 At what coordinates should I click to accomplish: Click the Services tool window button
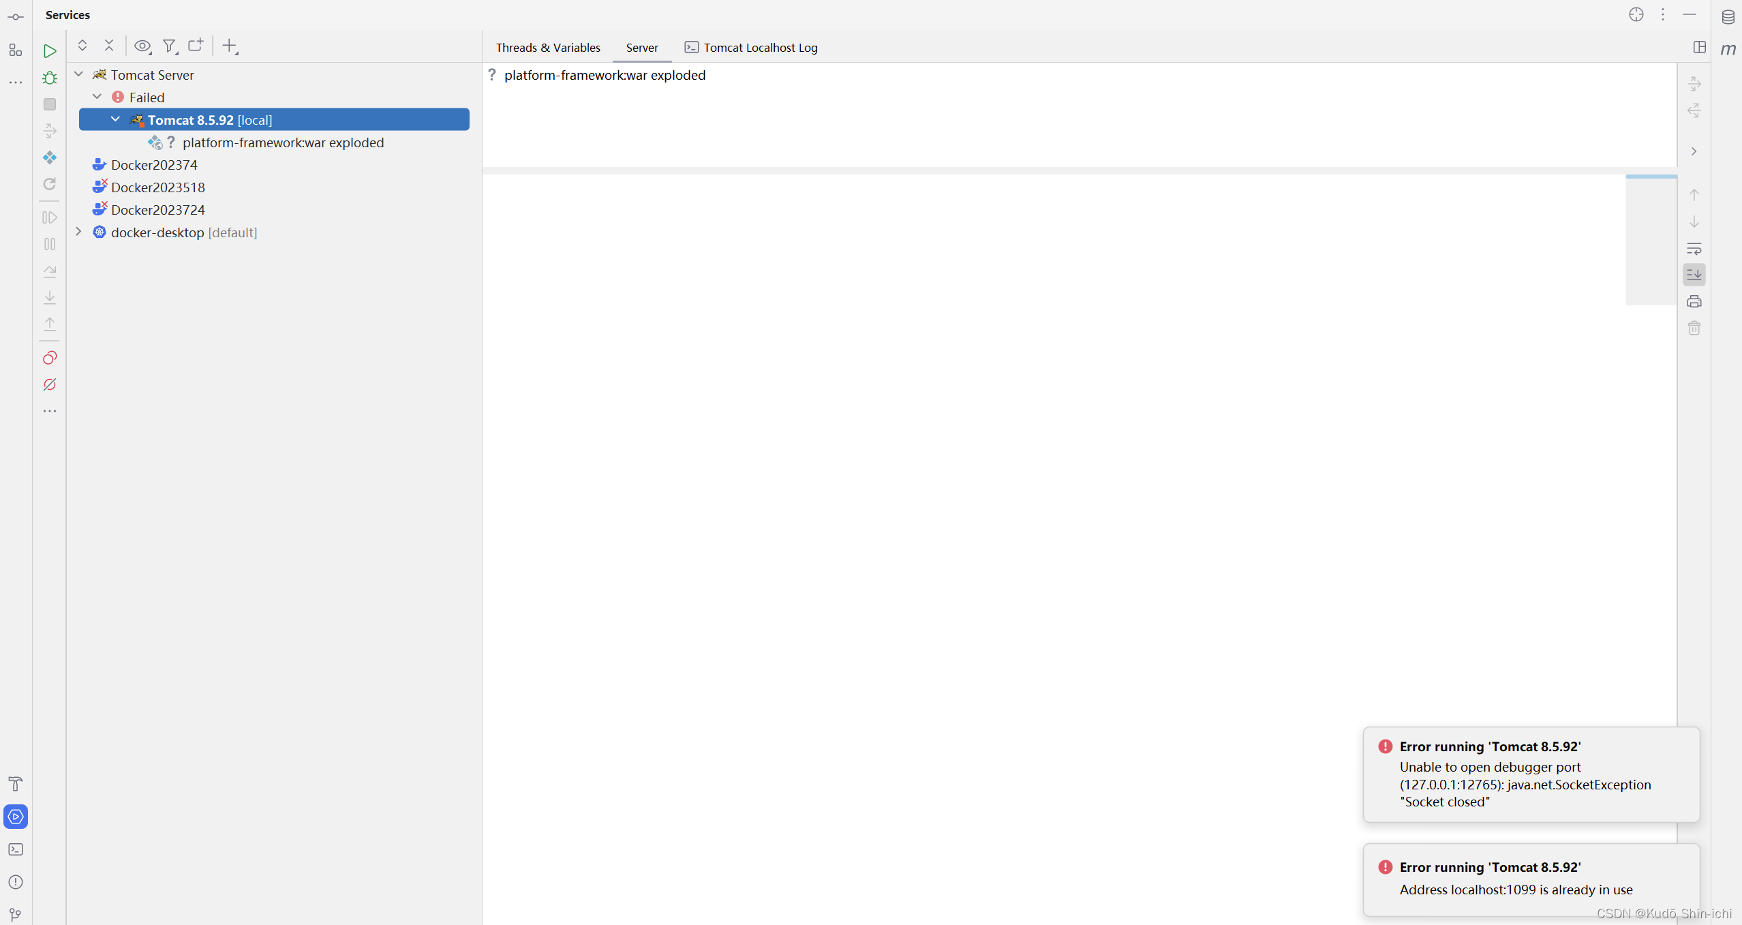[16, 817]
